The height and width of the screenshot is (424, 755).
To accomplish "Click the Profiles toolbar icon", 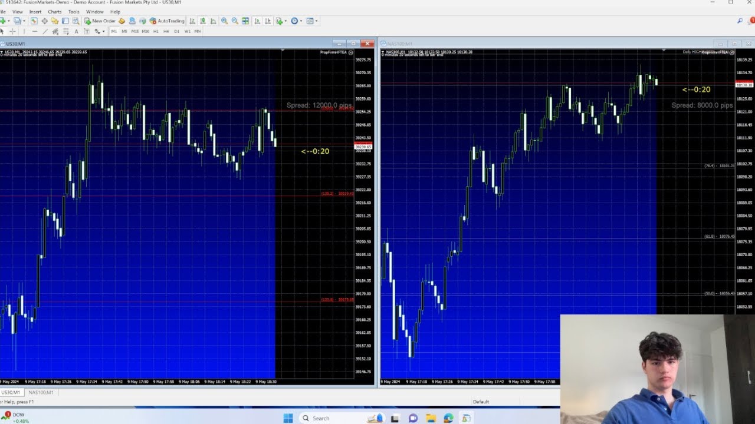I will [17, 21].
